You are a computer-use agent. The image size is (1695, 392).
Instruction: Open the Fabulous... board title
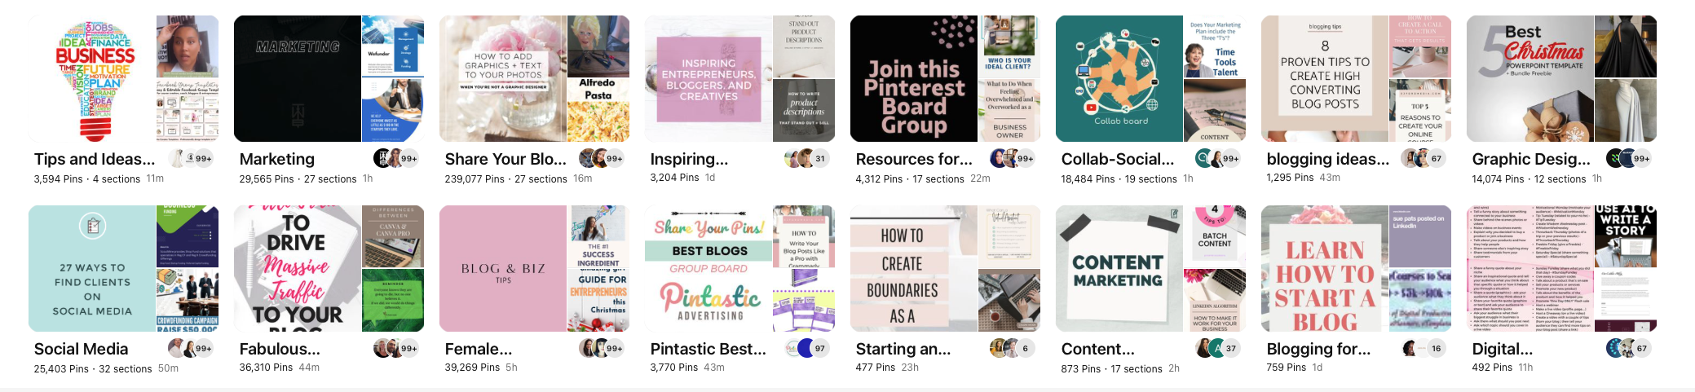[280, 349]
